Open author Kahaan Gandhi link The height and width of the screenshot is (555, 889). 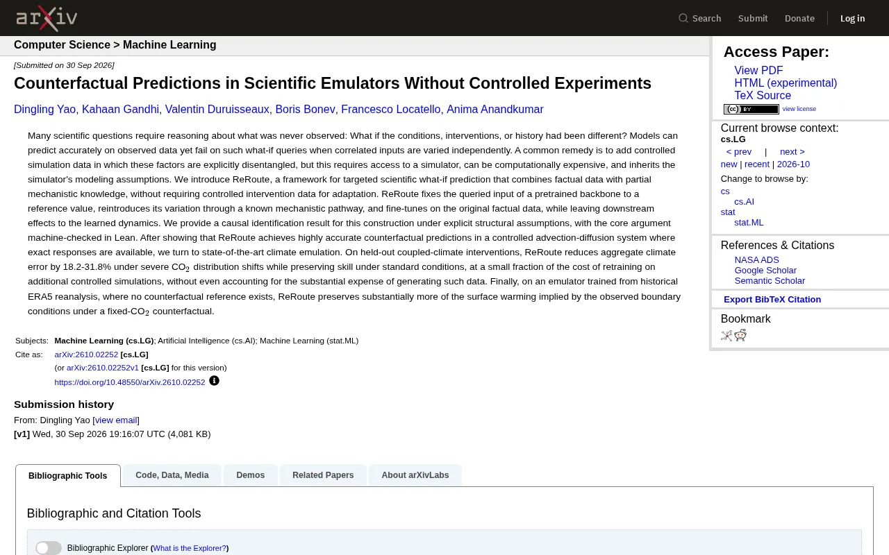[x=120, y=110]
